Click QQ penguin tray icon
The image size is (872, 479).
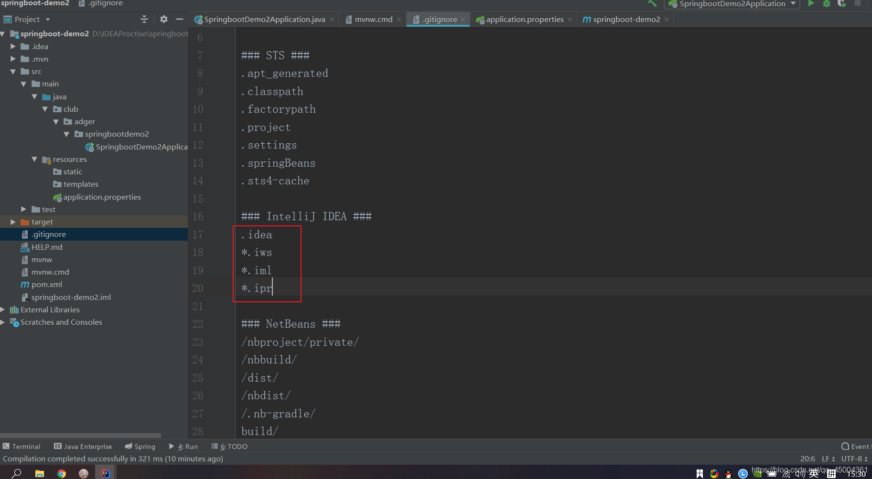[728, 474]
